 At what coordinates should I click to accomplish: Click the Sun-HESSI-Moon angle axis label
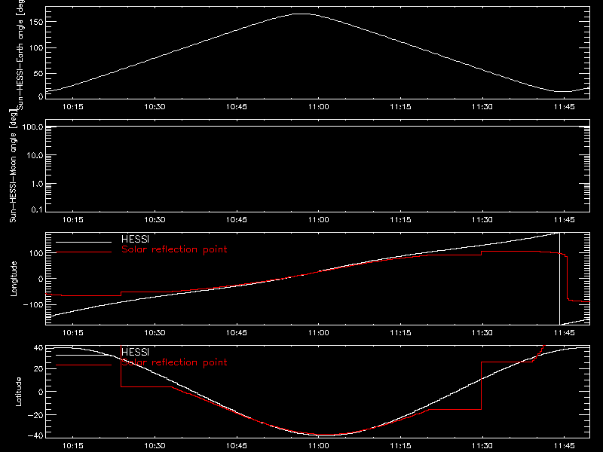point(13,166)
